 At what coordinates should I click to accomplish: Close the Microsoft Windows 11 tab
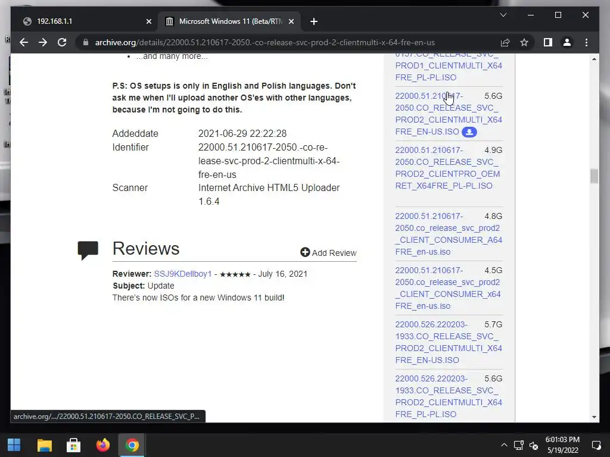pyautogui.click(x=291, y=21)
